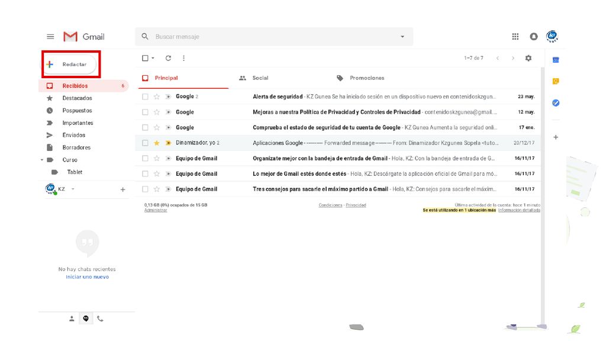Screen dimensions: 606x341
Task: Open the Settings gear
Action: click(528, 58)
